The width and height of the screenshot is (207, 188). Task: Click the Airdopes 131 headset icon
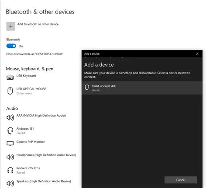pos(10,131)
